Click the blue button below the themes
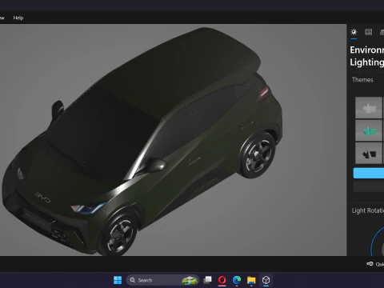This screenshot has width=384, height=288. click(x=369, y=173)
